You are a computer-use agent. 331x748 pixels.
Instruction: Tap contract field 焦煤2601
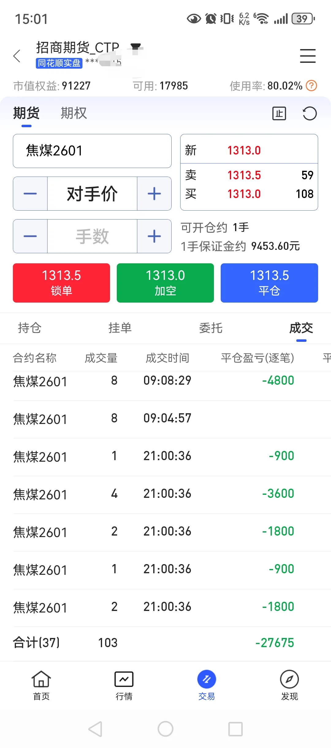[x=92, y=151]
